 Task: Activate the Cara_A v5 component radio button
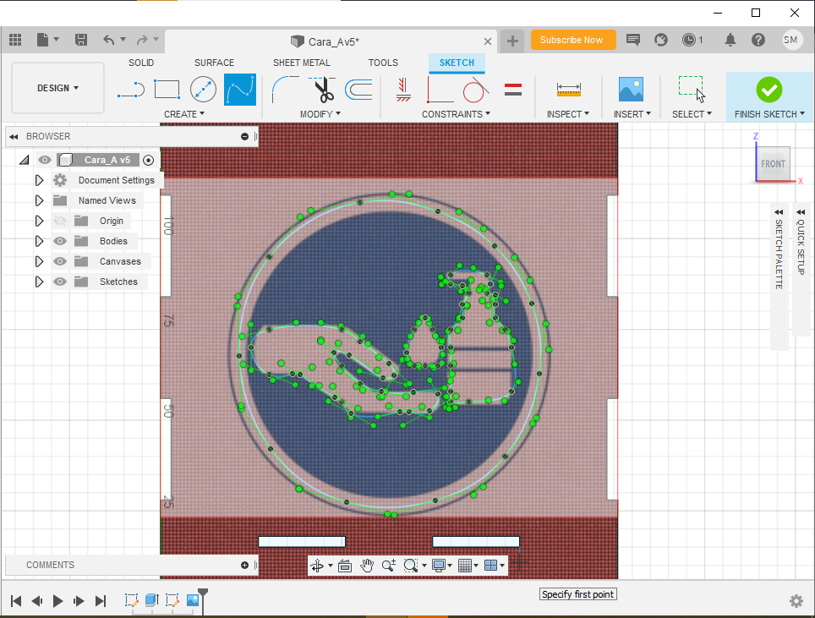pos(148,160)
